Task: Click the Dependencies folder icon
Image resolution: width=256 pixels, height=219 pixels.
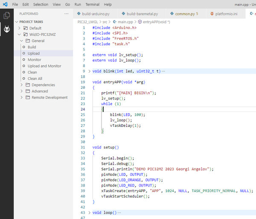Action: 28,85
